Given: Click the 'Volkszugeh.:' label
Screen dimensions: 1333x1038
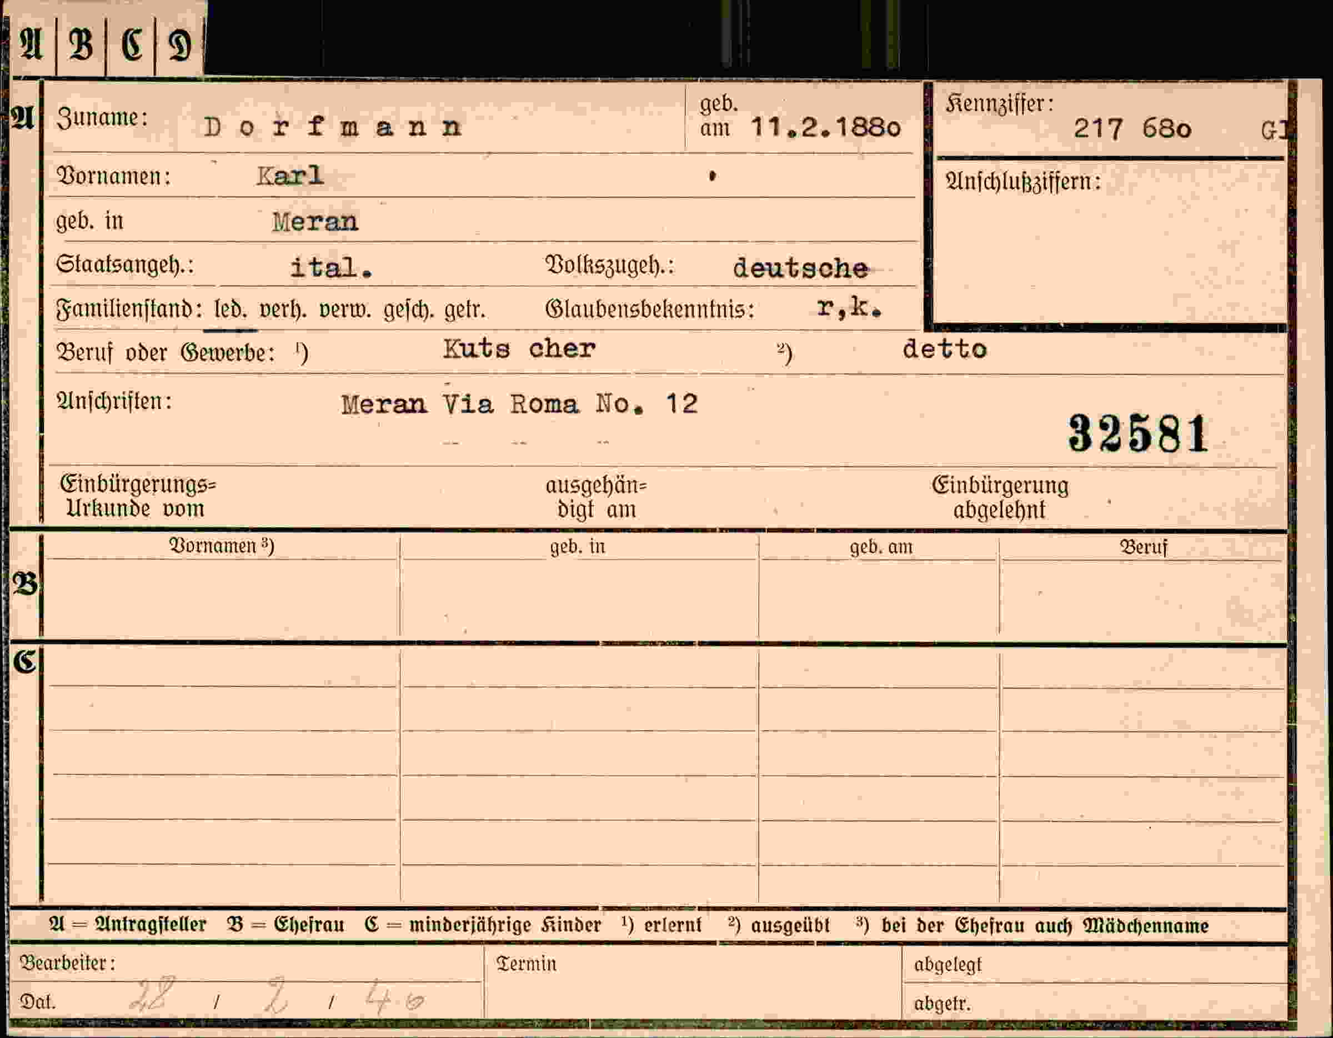Looking at the screenshot, I should 609,266.
